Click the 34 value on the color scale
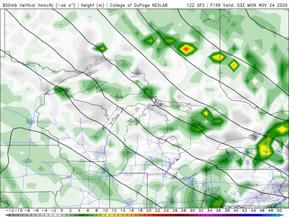Viewport: 289px width, 217px height. tap(210, 210)
